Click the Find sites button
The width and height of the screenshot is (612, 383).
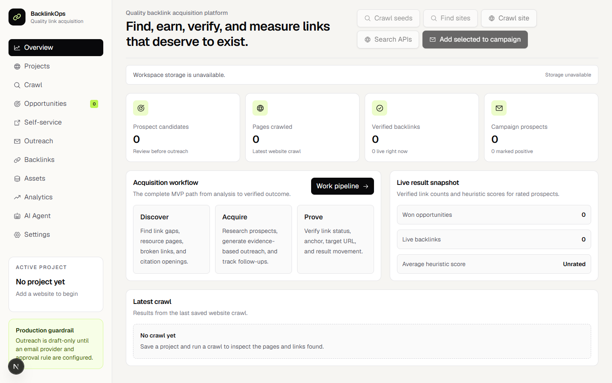pos(450,18)
